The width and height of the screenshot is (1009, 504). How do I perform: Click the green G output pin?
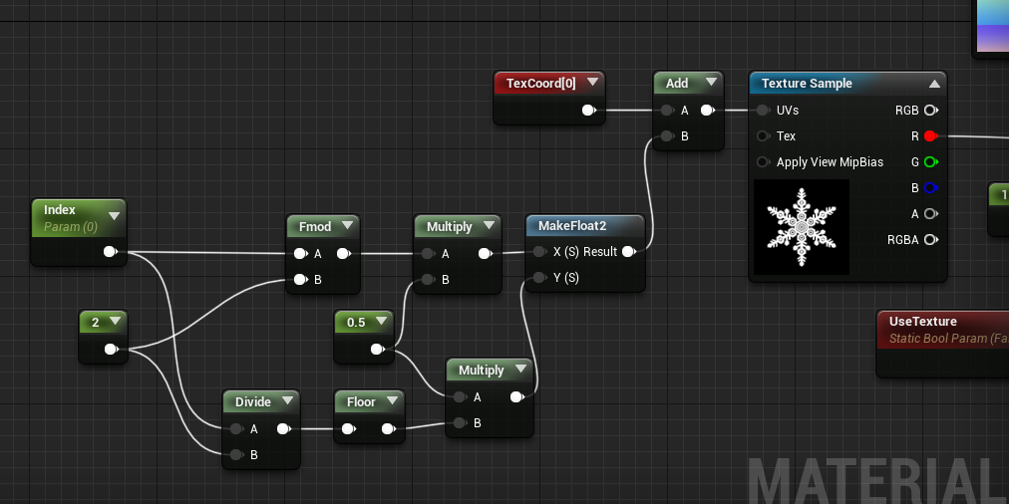click(x=930, y=162)
